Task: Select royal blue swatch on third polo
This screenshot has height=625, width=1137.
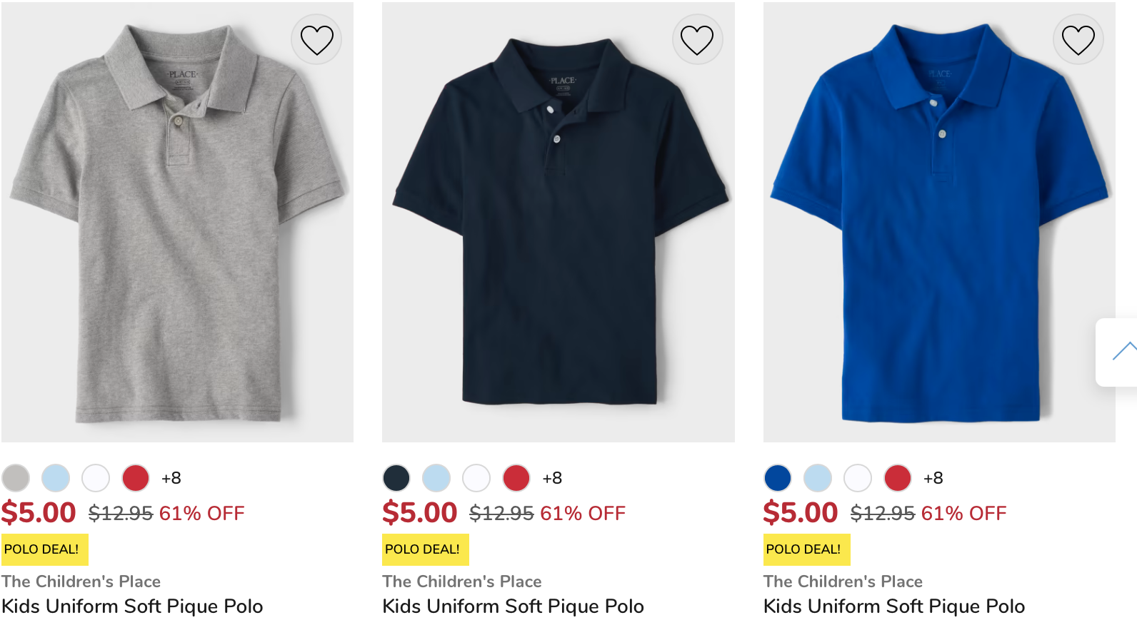Action: click(778, 478)
